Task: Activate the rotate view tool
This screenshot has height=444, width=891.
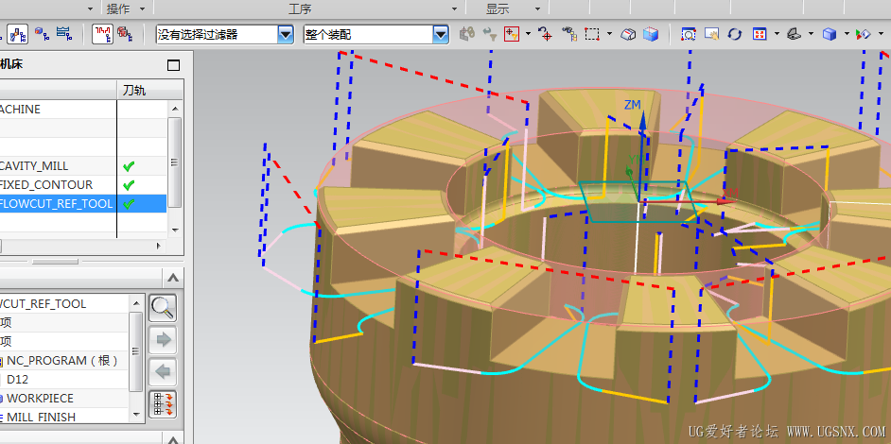Action: (x=735, y=34)
